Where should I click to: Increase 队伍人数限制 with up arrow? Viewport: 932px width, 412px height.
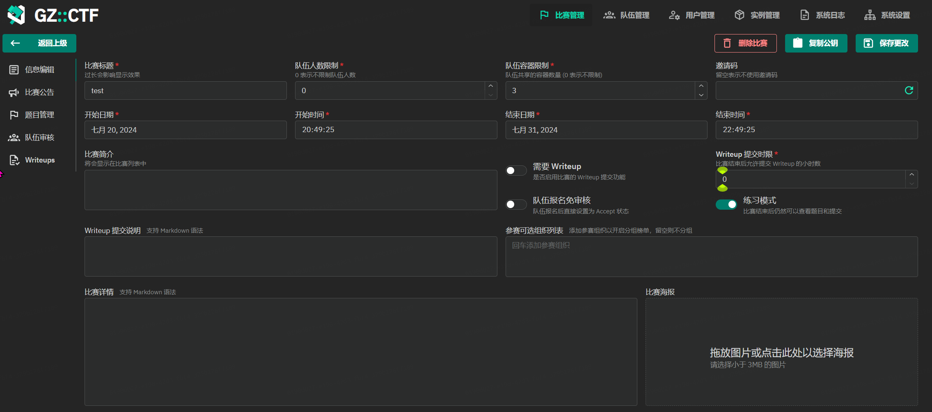[490, 86]
